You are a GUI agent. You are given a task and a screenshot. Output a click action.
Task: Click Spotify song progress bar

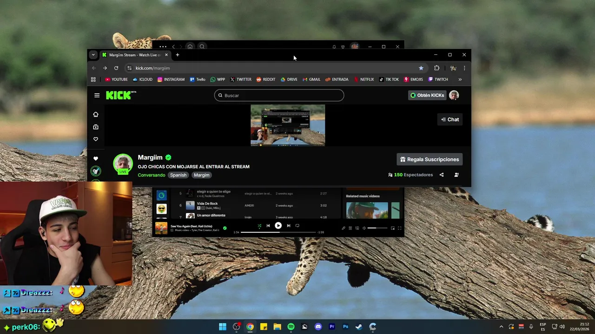tap(278, 232)
